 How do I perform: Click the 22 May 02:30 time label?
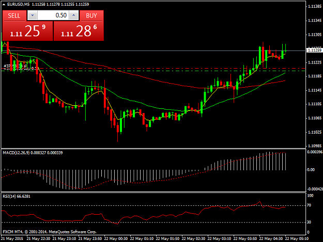click(x=193, y=238)
